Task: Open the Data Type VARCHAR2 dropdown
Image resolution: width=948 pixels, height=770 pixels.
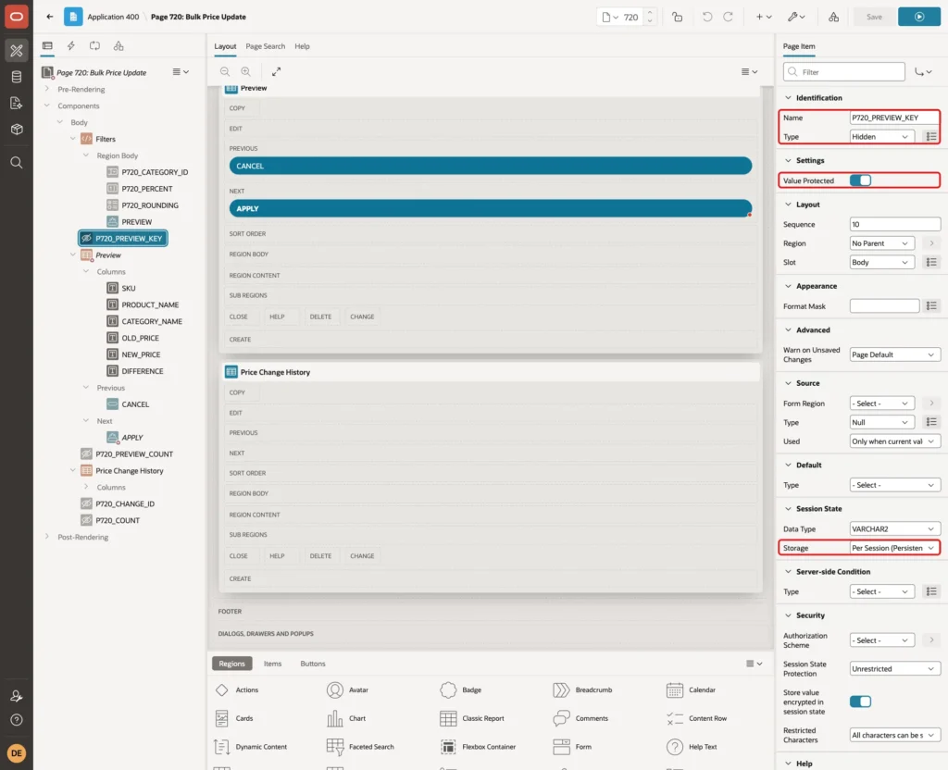Action: pos(895,528)
